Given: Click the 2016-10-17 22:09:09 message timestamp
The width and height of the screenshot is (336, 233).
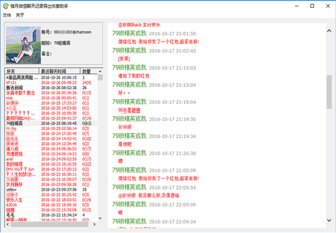Looking at the screenshot, I should [172, 205].
